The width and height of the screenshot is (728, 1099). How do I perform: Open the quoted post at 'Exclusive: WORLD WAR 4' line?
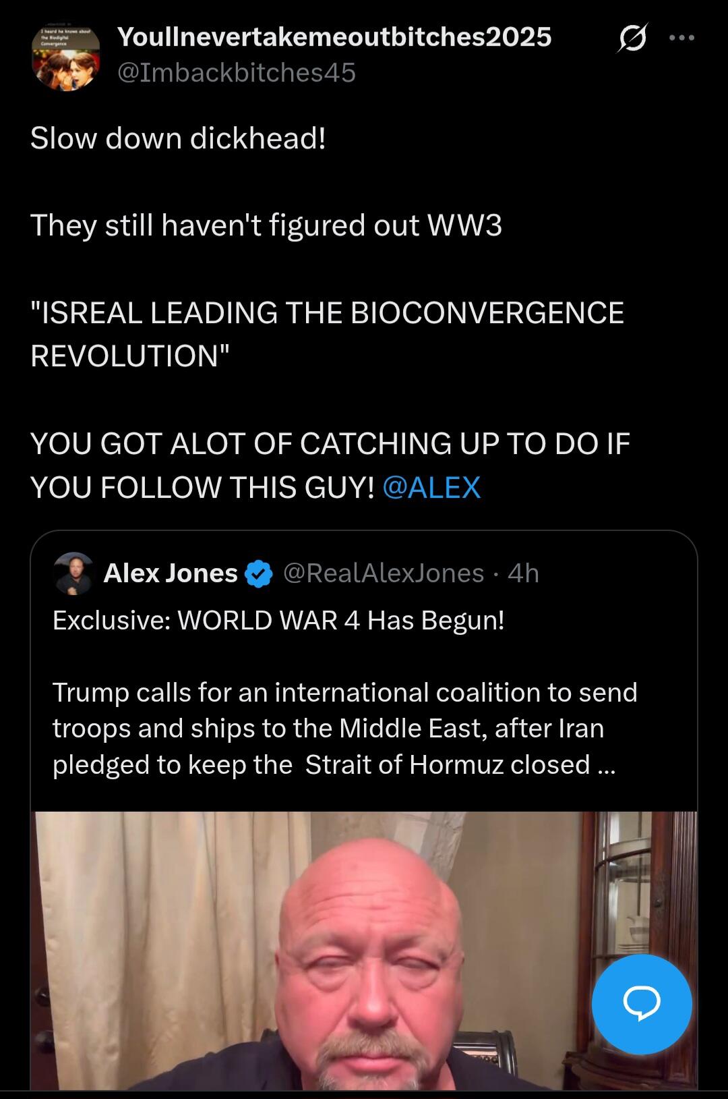coord(278,620)
